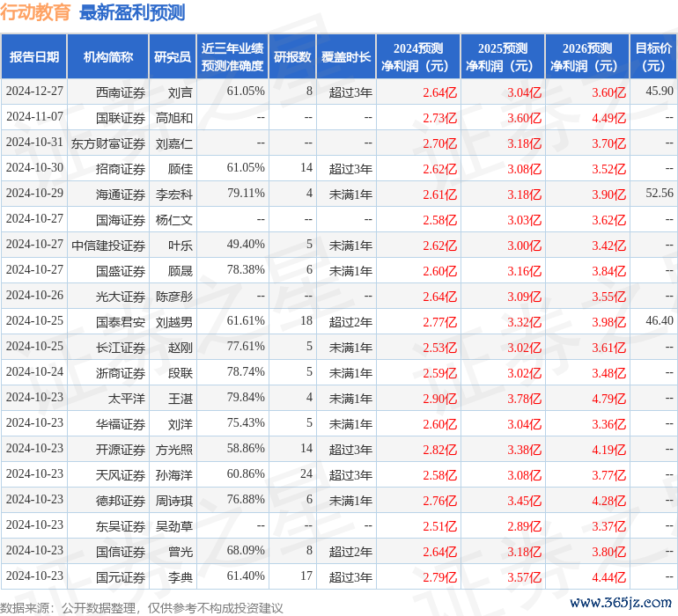
Task: Click target price 45.90
Action: click(x=660, y=92)
